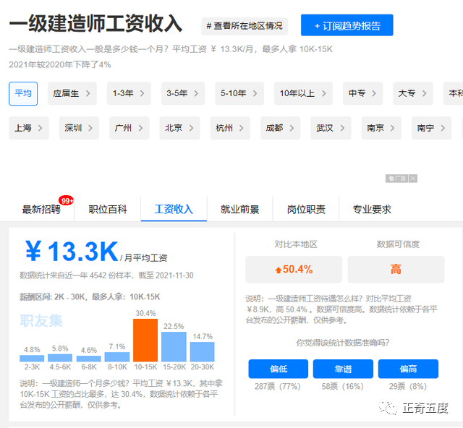
Task: Click the 20-30K salary bar
Action: [x=203, y=351]
